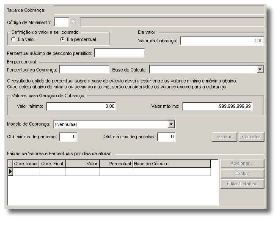Click the Código de Movimento code field
This screenshot has width=275, height=230.
61,22
